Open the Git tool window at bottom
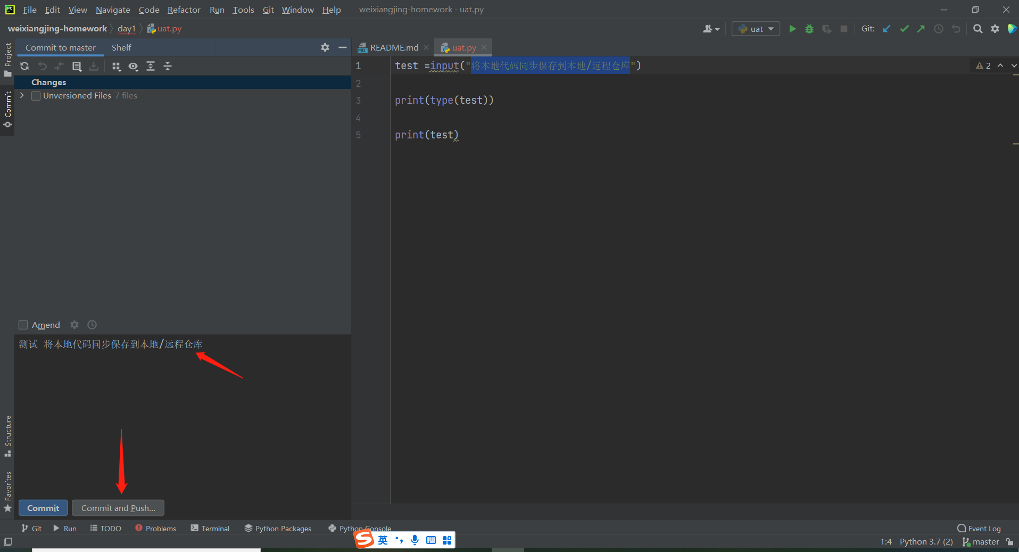The height and width of the screenshot is (552, 1019). pyautogui.click(x=31, y=528)
